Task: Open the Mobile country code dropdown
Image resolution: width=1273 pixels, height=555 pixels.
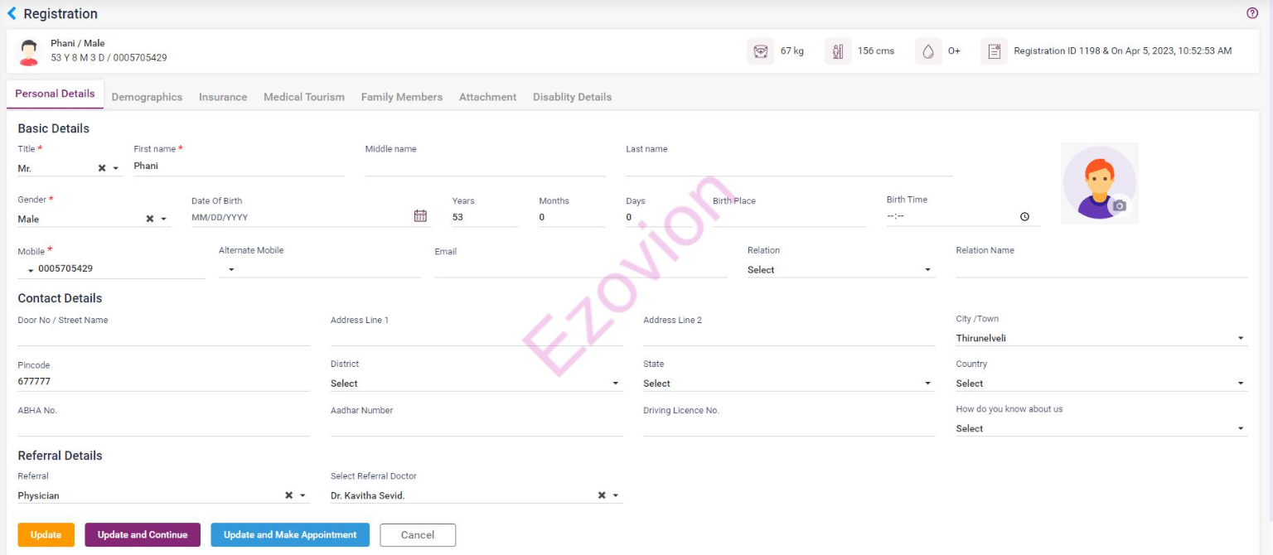Action: coord(31,270)
